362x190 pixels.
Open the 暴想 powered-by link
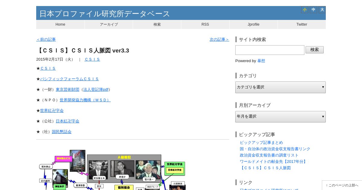pyautogui.click(x=261, y=61)
